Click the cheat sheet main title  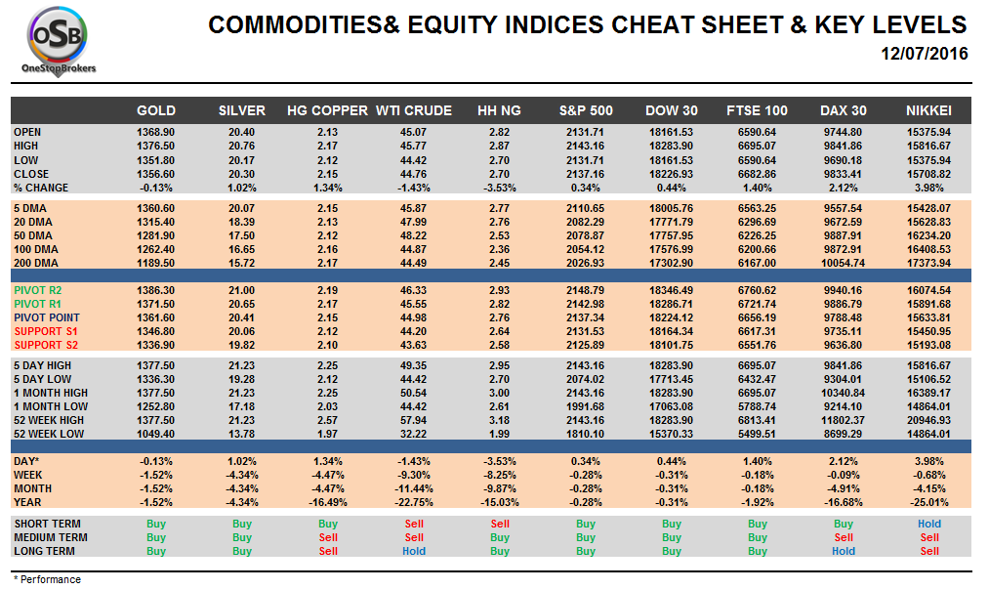click(x=587, y=25)
